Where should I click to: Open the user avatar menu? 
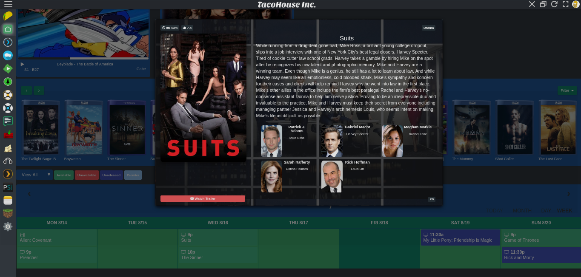click(576, 4)
